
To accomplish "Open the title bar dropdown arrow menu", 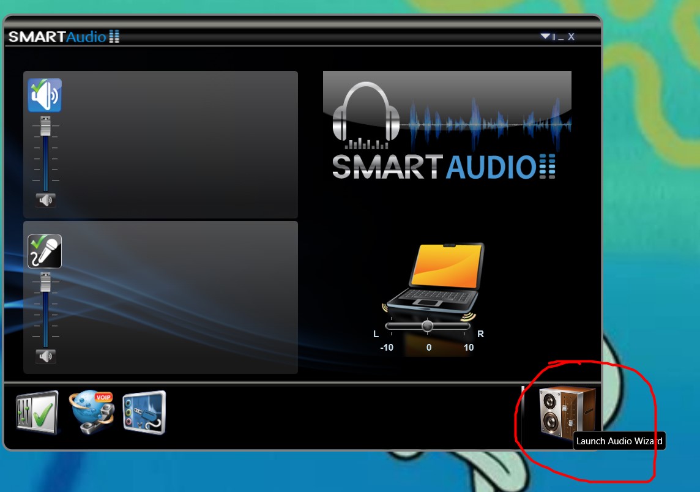I will pos(545,36).
